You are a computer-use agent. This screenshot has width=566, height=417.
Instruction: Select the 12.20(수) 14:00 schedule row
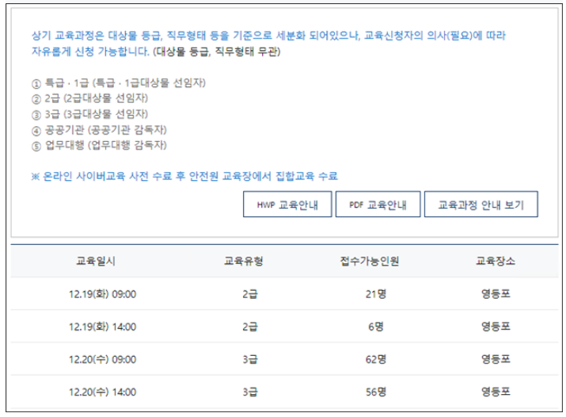284,392
